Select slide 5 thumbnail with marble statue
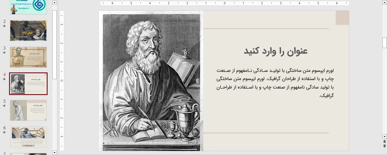The width and height of the screenshot is (387, 155). (28, 110)
